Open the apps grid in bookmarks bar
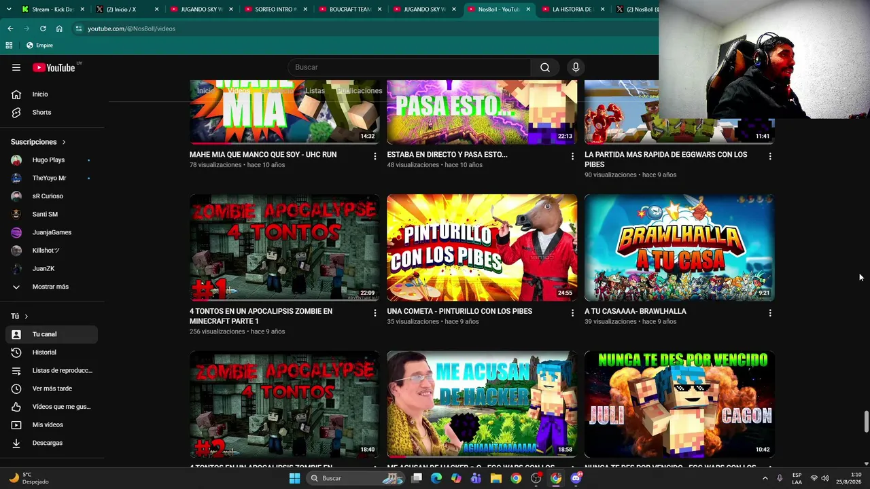This screenshot has height=489, width=870. [9, 46]
